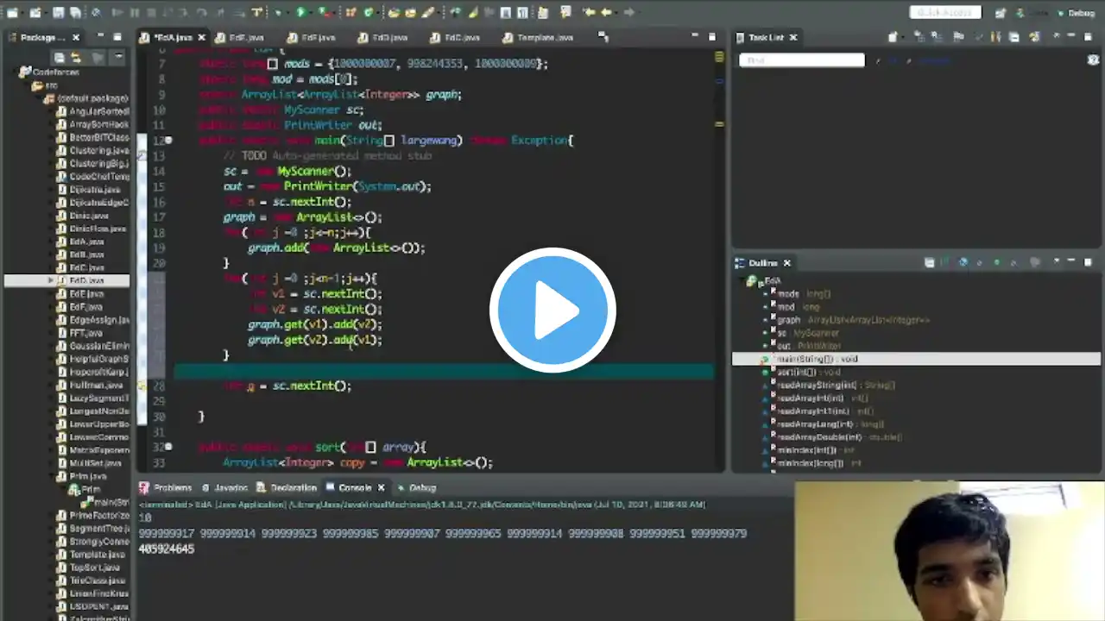Toggle Hide Fields in Outline toolbar
Image resolution: width=1105 pixels, height=621 pixels.
(963, 262)
